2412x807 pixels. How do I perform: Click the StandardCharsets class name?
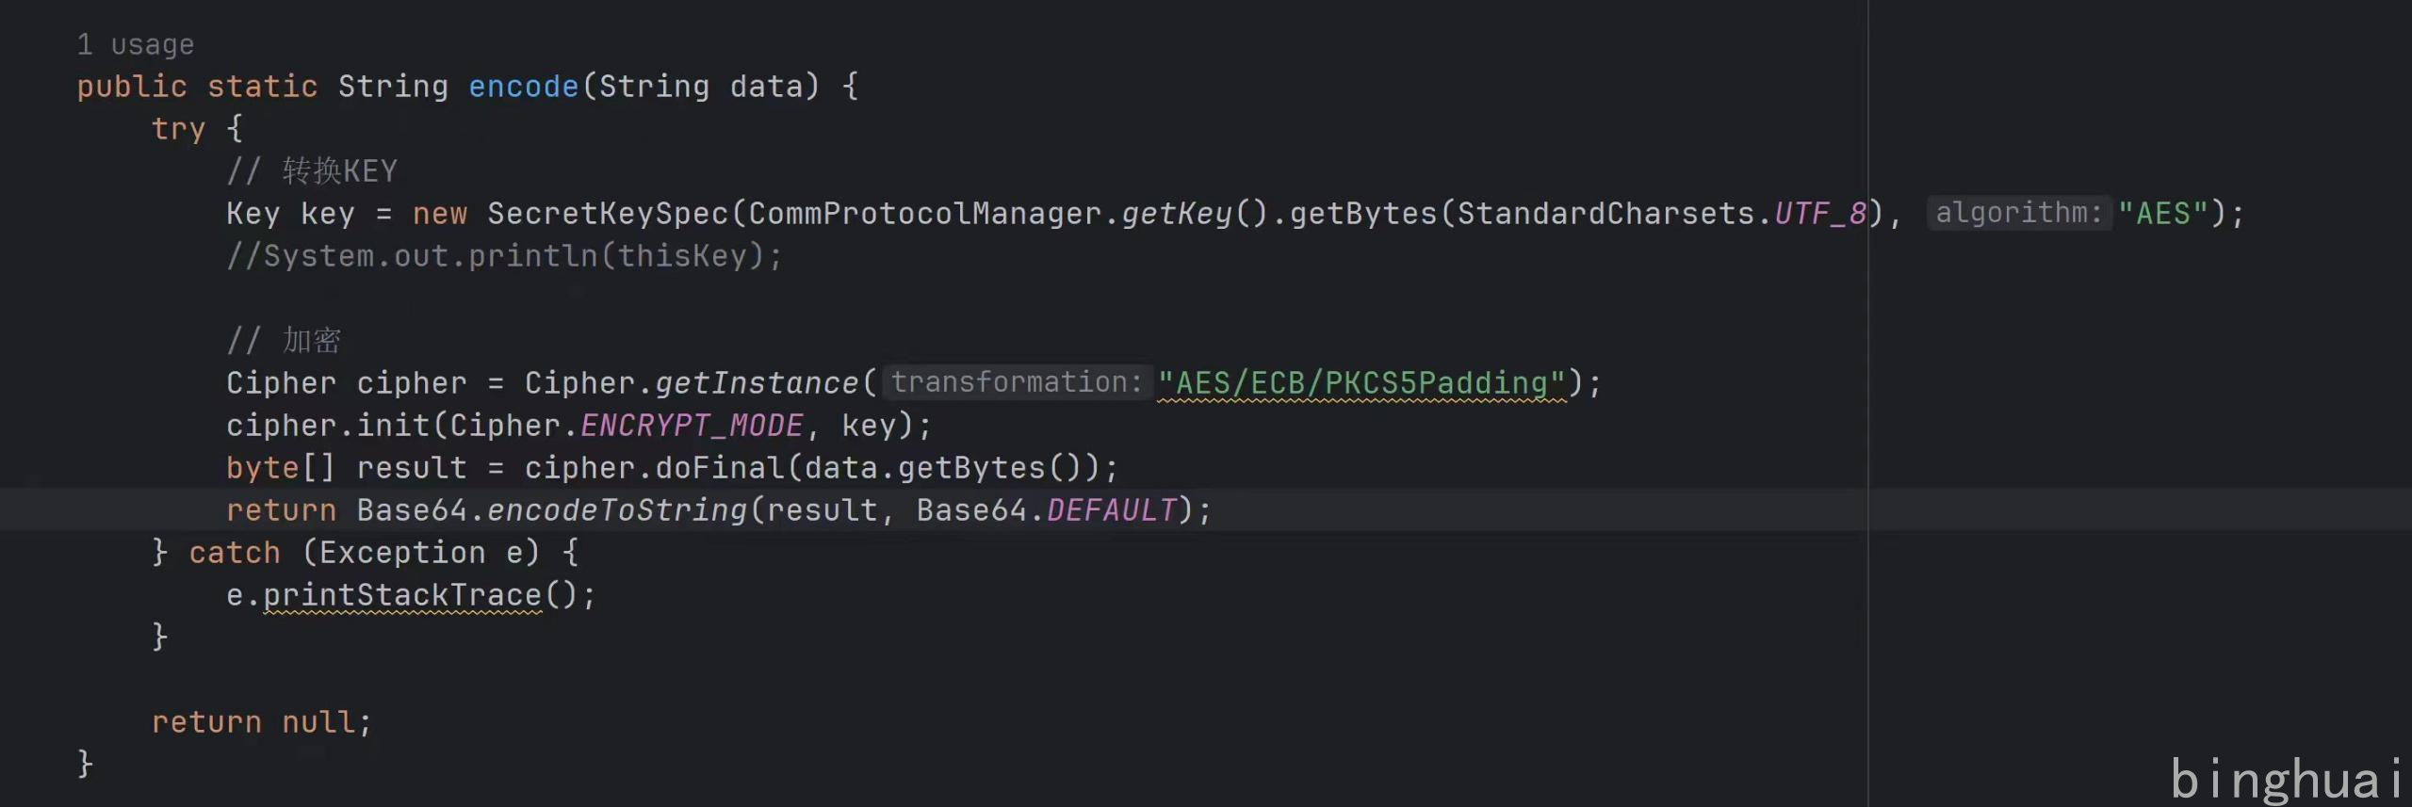click(x=1605, y=214)
